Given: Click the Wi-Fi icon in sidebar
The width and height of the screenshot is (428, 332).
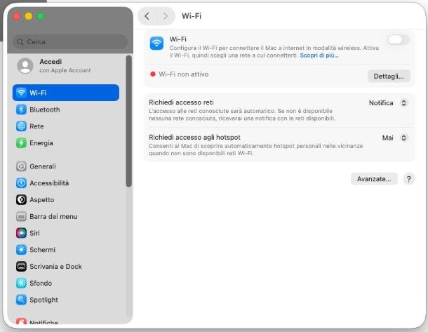Looking at the screenshot, I should point(21,93).
